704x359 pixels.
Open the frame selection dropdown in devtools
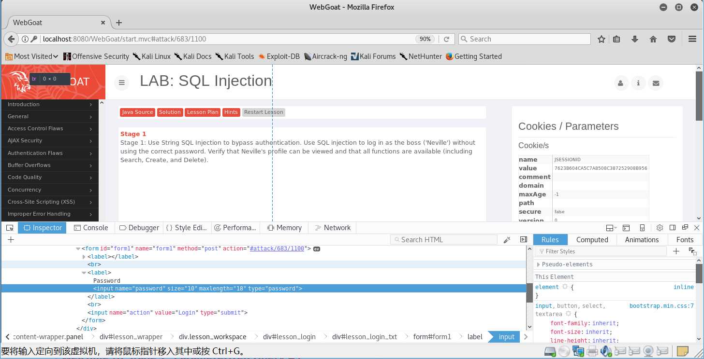611,228
